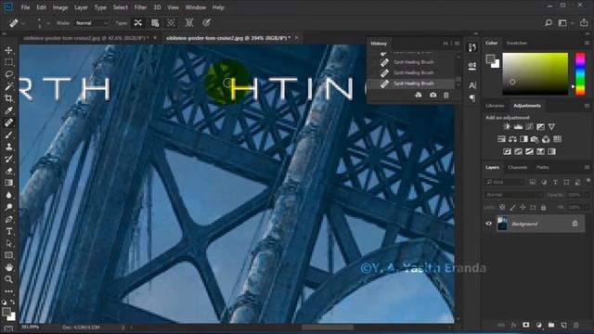Screen dimensions: 594x334
Task: Select the Move tool
Action: [x=8, y=50]
